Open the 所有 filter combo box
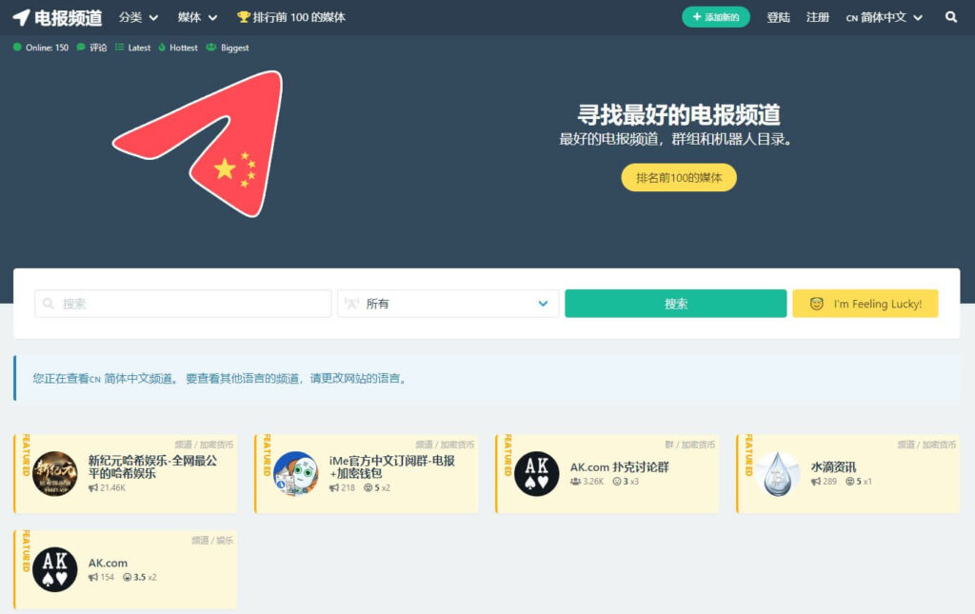975x614 pixels. 448,304
